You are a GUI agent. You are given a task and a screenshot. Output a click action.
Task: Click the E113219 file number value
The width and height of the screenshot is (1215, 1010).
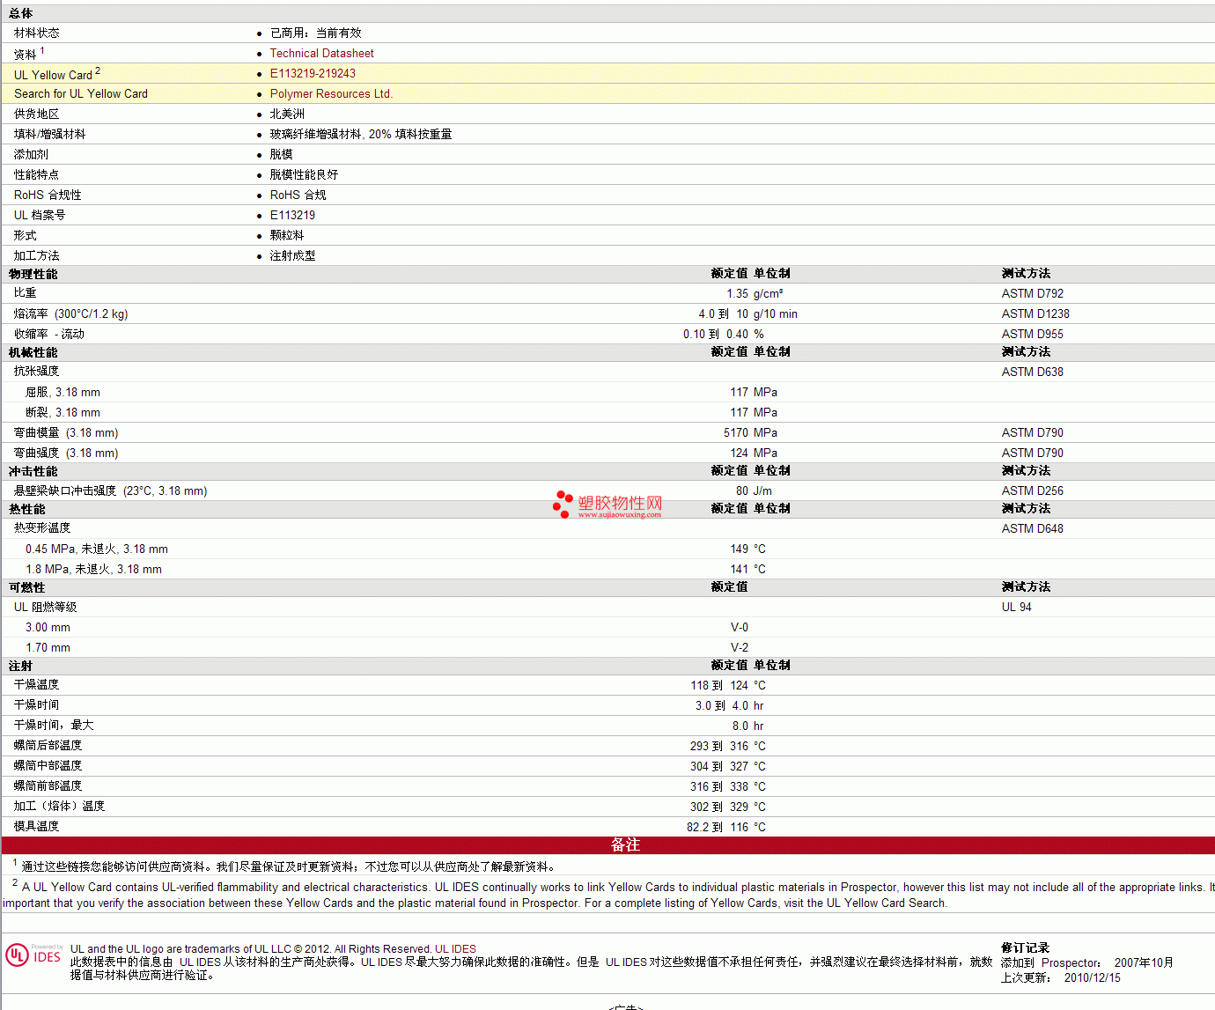click(292, 216)
